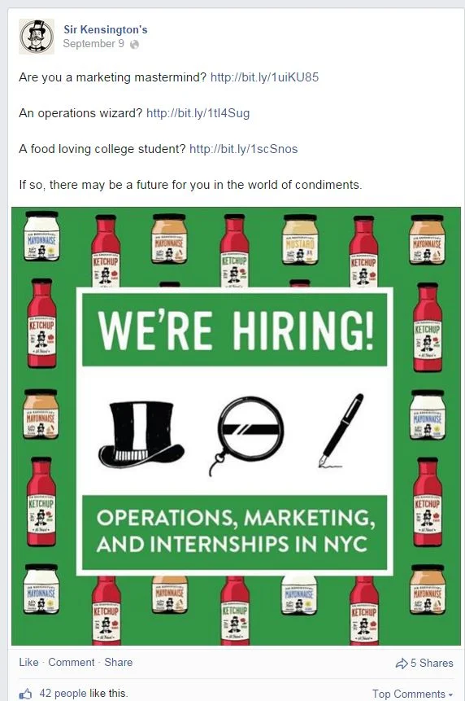Click the public globe privacy icon
Viewport: 465px width, 701px height.
[134, 44]
